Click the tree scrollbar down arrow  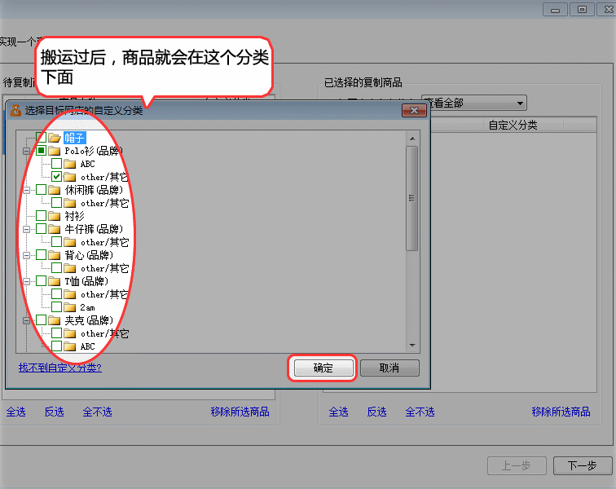412,346
